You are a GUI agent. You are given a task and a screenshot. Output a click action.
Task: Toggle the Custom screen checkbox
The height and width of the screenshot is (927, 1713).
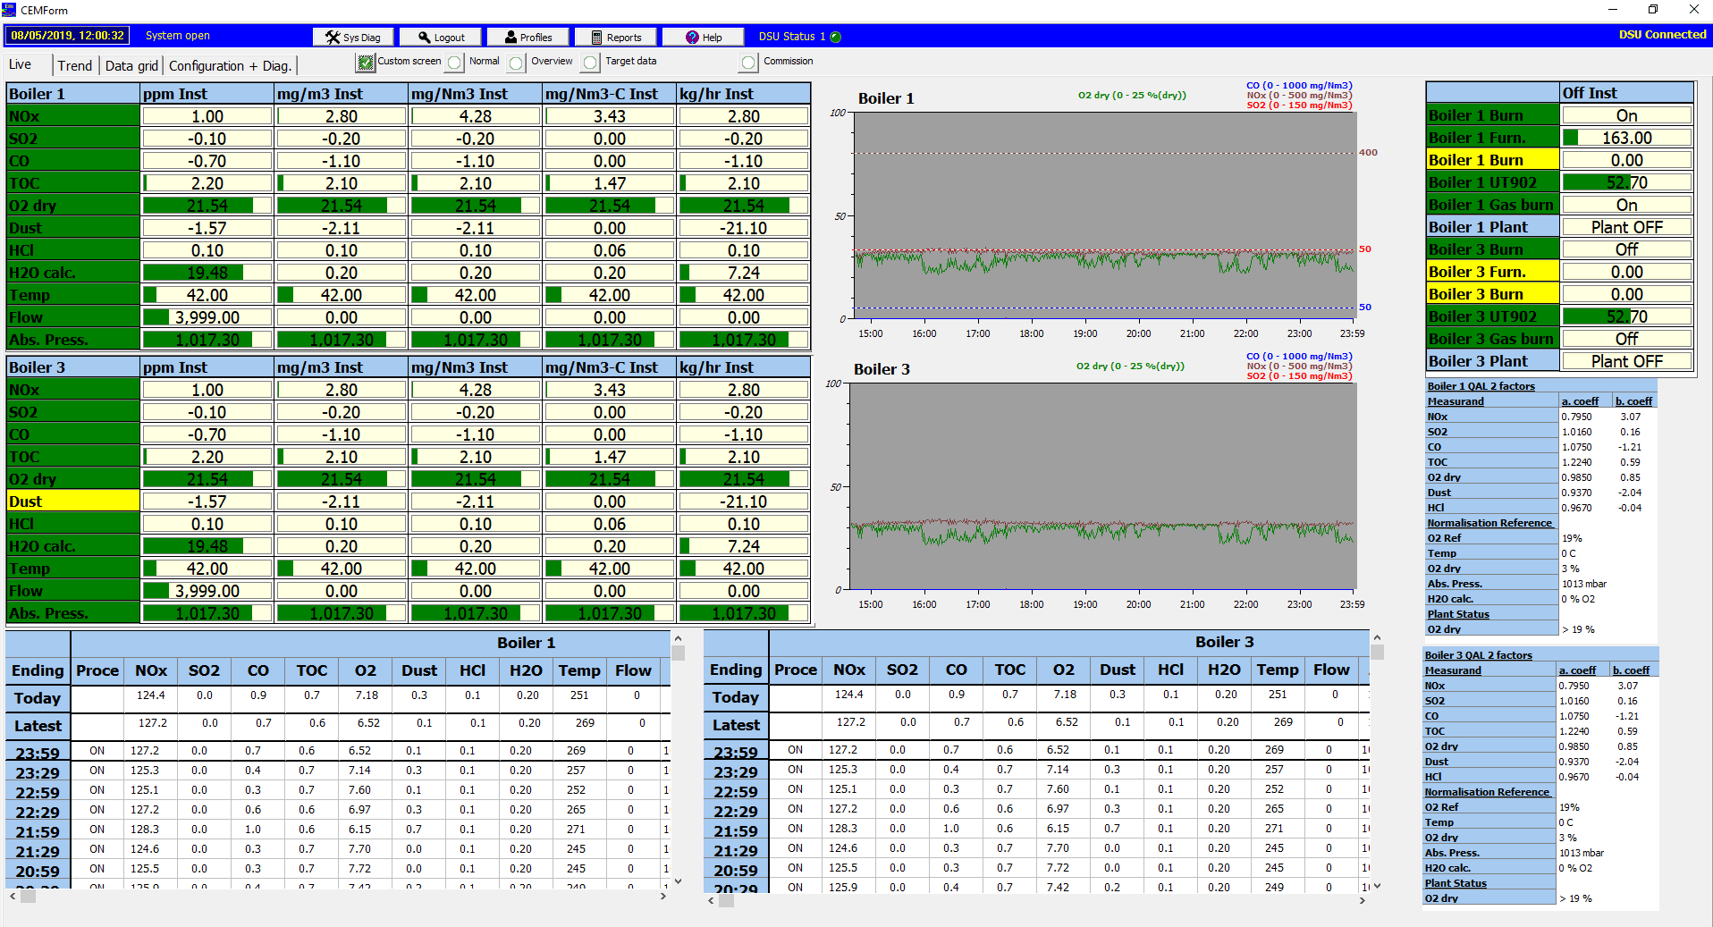point(365,63)
